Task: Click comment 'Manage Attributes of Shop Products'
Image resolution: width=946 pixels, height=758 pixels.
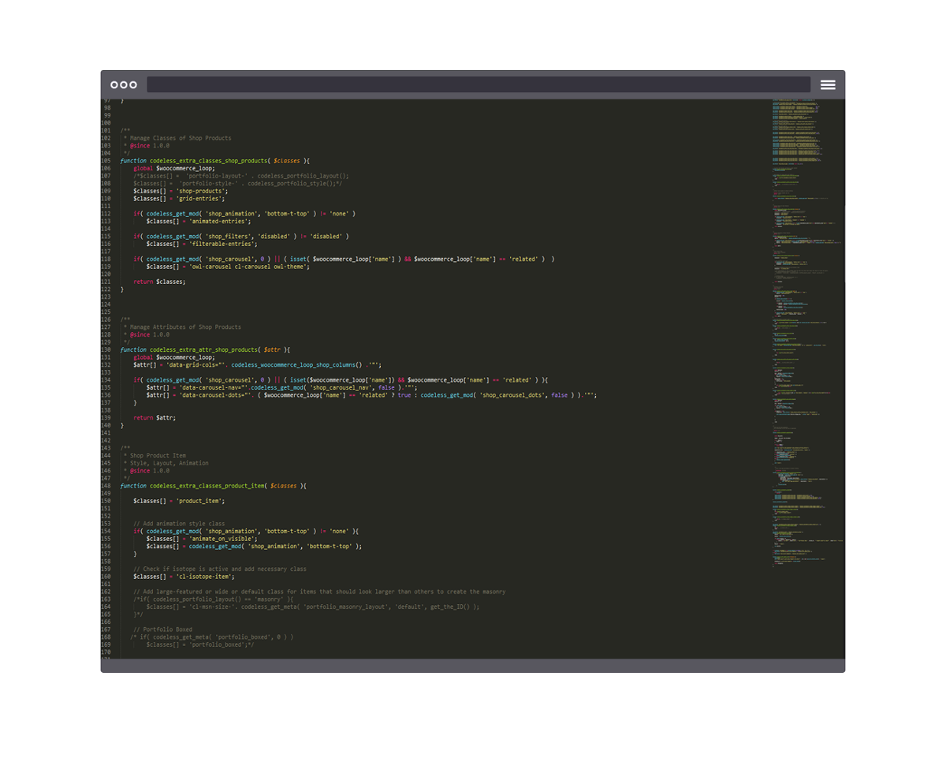Action: click(185, 327)
